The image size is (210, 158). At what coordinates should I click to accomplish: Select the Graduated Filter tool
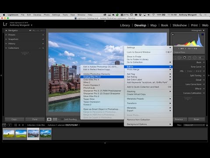[x=189, y=57]
